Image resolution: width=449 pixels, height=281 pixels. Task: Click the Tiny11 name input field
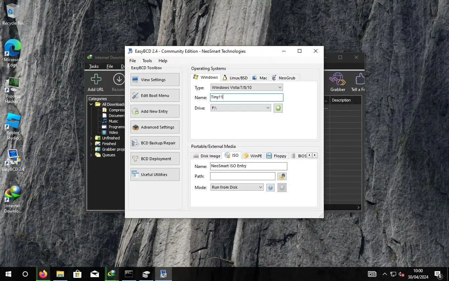[x=246, y=97]
